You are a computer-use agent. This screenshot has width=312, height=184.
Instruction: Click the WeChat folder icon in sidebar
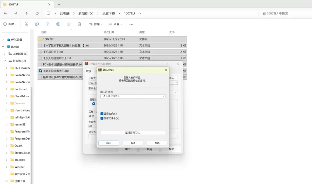coord(12,167)
